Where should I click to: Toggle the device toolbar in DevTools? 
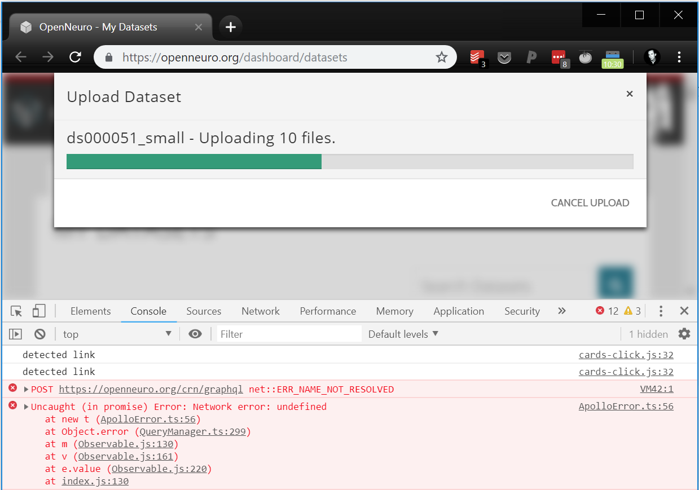tap(38, 311)
